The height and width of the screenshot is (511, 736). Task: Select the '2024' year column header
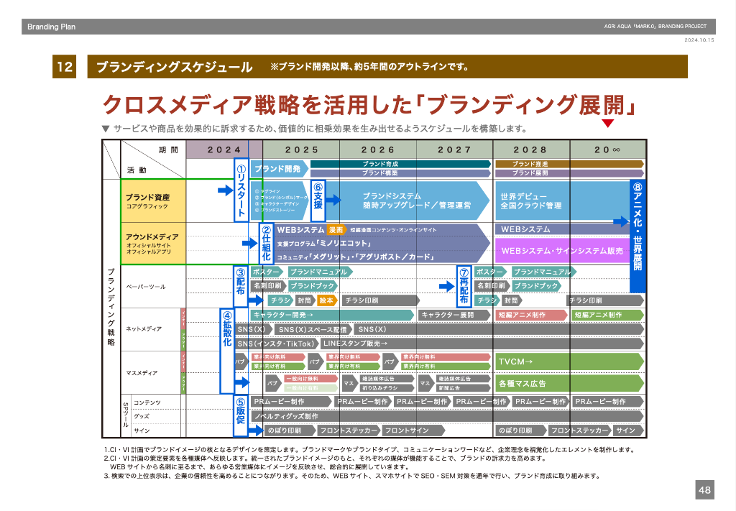coord(224,149)
